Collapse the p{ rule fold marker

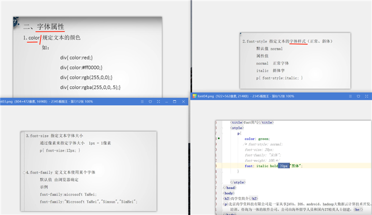pyautogui.click(x=222, y=134)
